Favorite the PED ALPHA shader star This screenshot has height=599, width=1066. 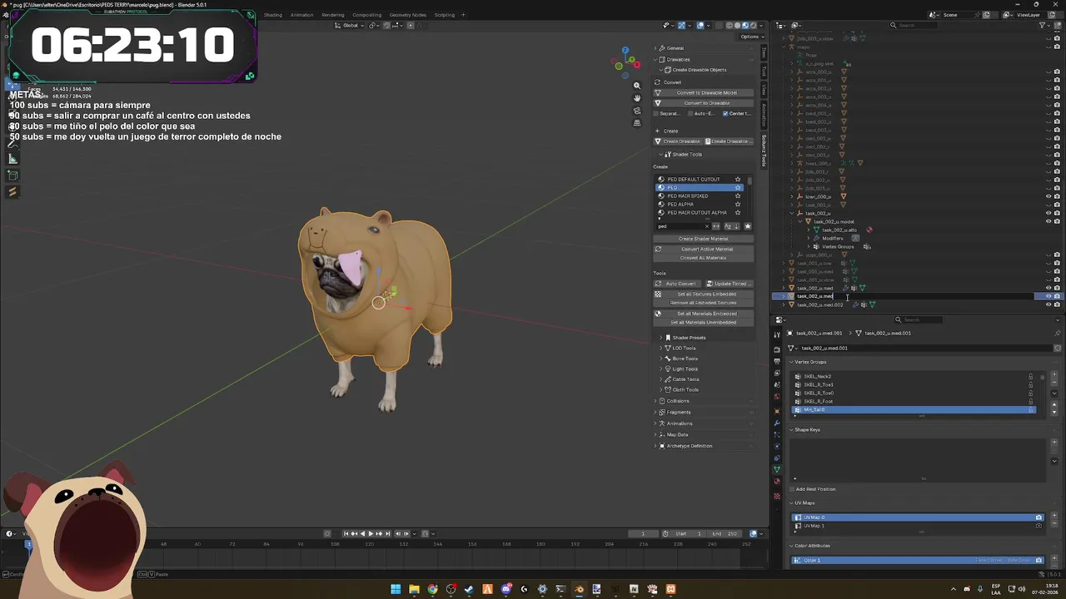pyautogui.click(x=737, y=205)
